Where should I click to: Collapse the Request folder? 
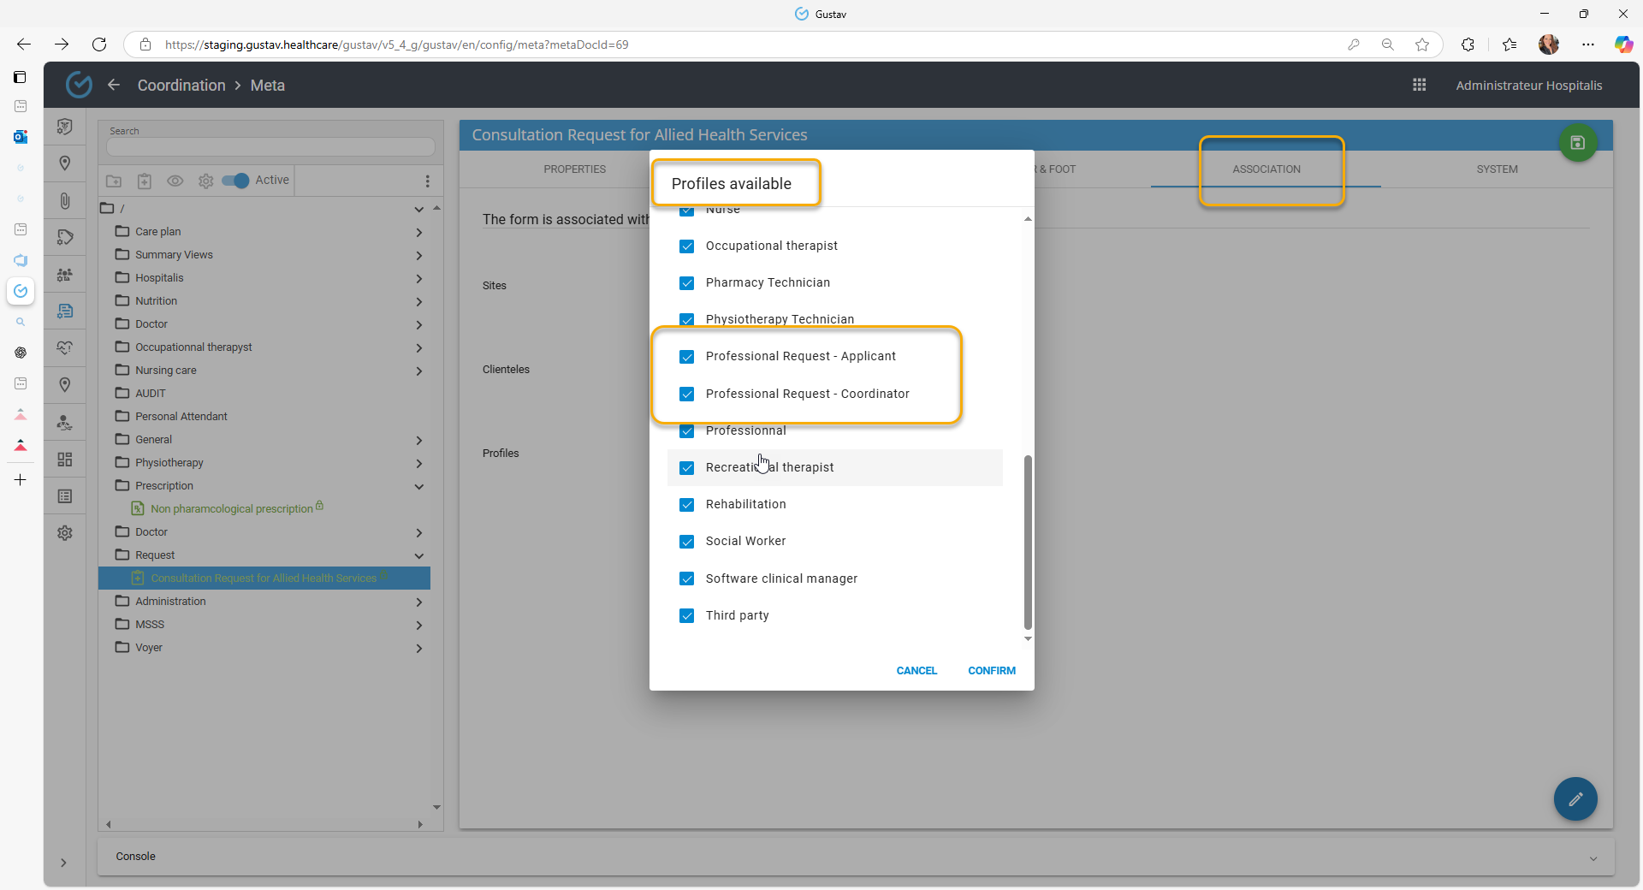pyautogui.click(x=418, y=555)
